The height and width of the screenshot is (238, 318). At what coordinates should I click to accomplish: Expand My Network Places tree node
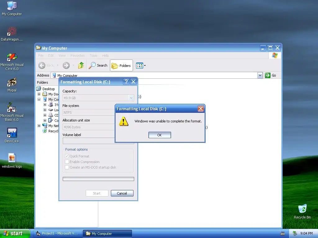(39, 126)
